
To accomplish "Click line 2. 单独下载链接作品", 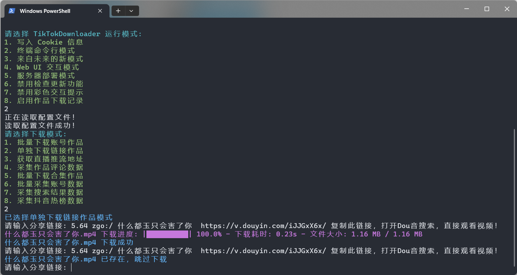I will point(44,151).
